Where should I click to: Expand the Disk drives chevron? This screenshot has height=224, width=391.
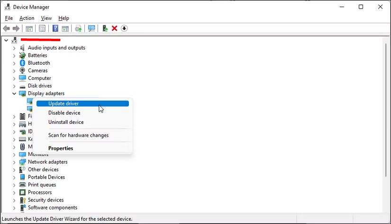(x=14, y=86)
